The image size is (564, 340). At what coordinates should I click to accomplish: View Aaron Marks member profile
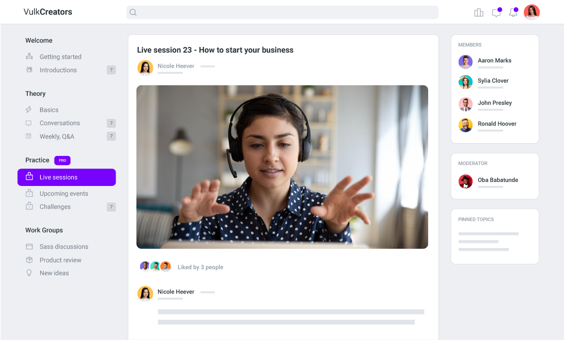(494, 61)
